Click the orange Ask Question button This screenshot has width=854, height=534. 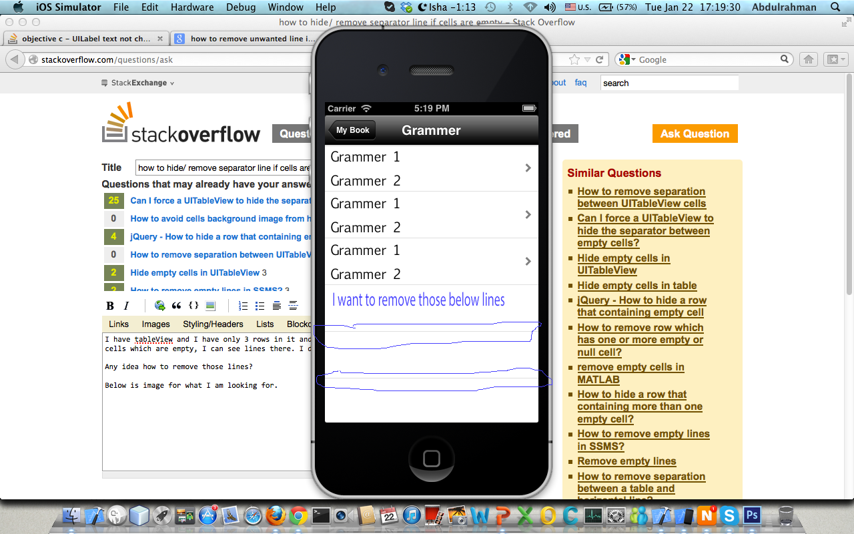695,133
